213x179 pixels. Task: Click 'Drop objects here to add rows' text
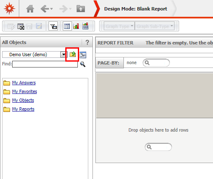coord(158,130)
